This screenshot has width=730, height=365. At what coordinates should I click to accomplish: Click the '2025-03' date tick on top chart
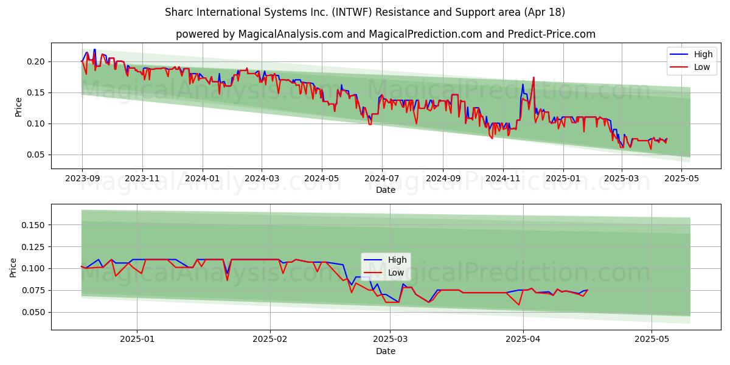(x=622, y=179)
